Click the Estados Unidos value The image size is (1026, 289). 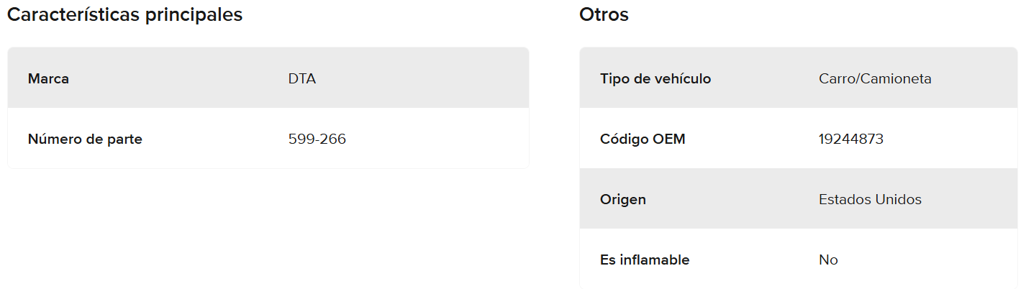pyautogui.click(x=870, y=199)
